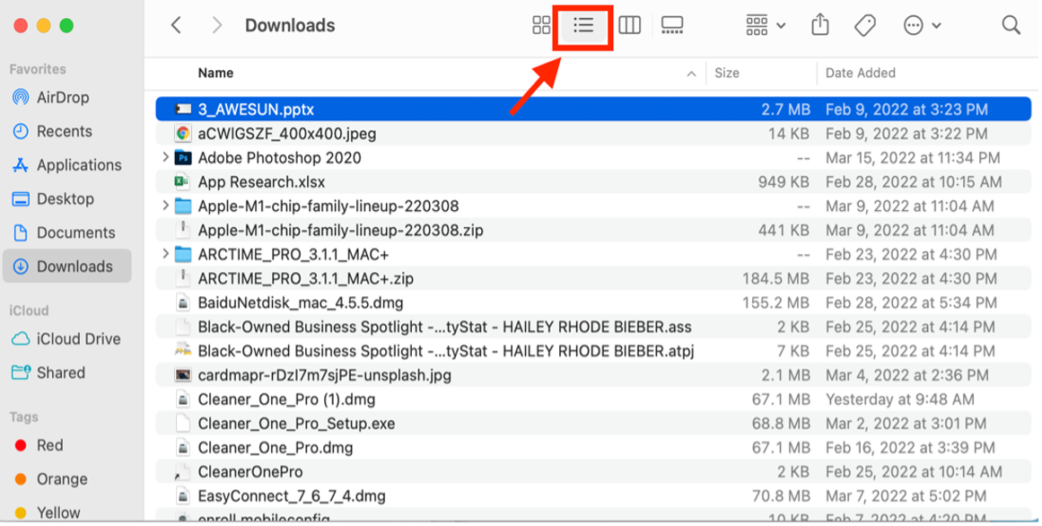Select the App Research.xlsx file
The image size is (1042, 526).
click(x=261, y=182)
